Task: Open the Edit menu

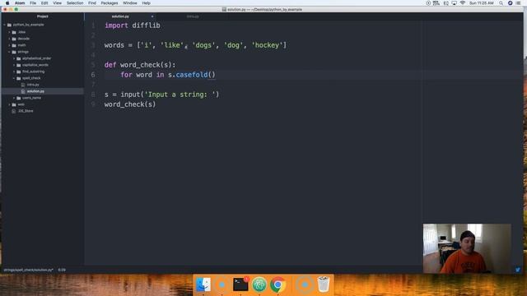Action: tap(44, 3)
